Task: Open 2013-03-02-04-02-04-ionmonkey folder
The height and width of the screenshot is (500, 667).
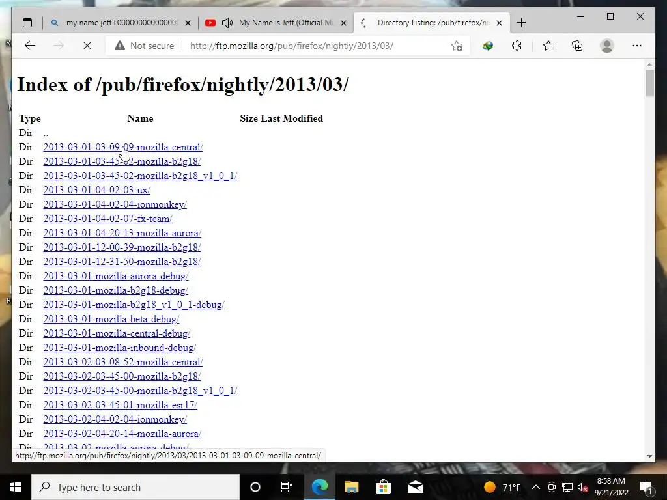Action: point(115,420)
